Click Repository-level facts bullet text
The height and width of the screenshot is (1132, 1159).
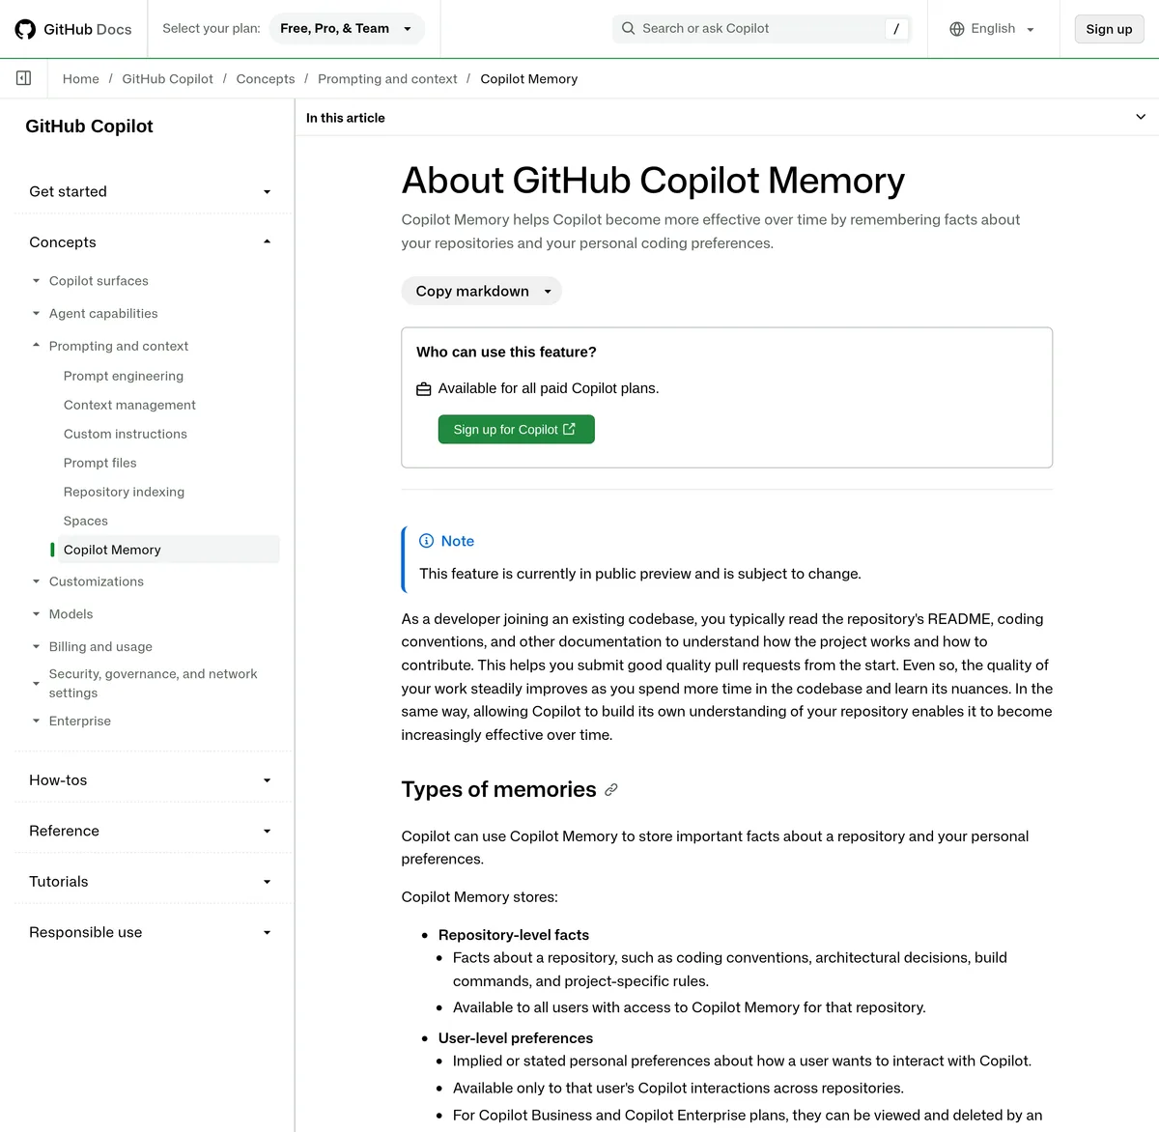point(514,935)
